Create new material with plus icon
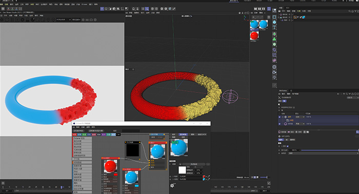 (x=253, y=17)
